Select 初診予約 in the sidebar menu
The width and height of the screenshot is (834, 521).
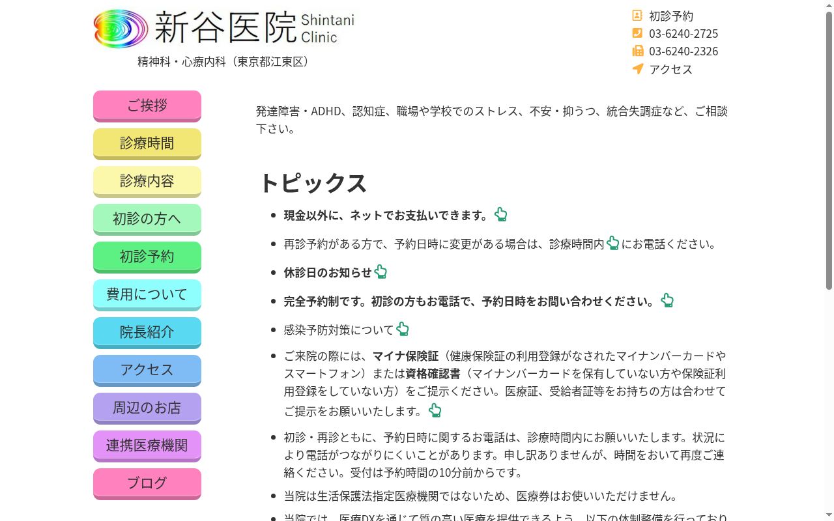point(147,257)
